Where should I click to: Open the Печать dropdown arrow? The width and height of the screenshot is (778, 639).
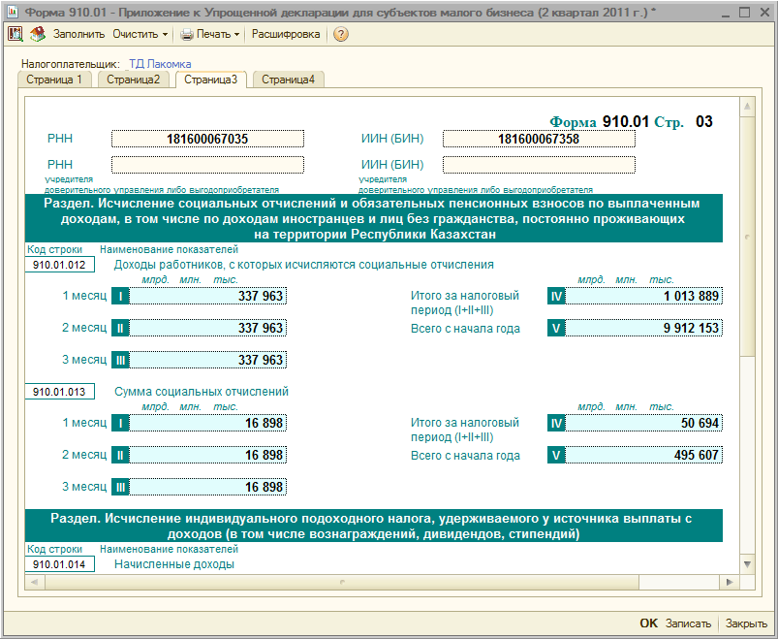237,34
